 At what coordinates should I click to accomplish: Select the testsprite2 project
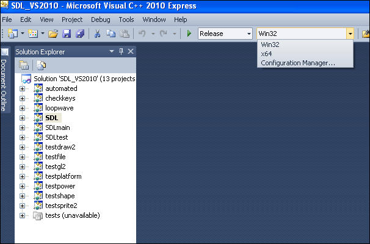[x=61, y=206]
